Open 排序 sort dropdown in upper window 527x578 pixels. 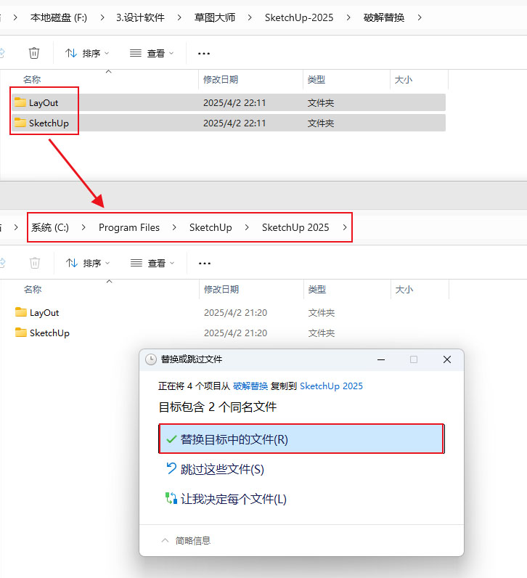tap(87, 54)
